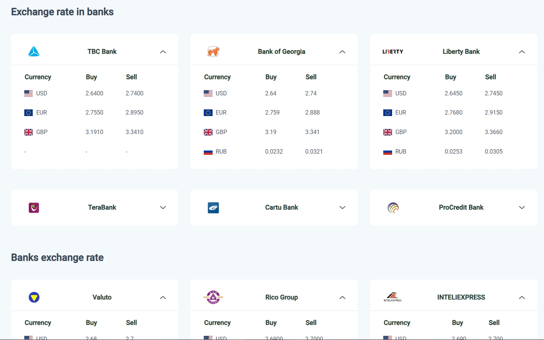Image resolution: width=544 pixels, height=340 pixels.
Task: Click the EUR flag in TBC Bank
Action: coord(29,113)
